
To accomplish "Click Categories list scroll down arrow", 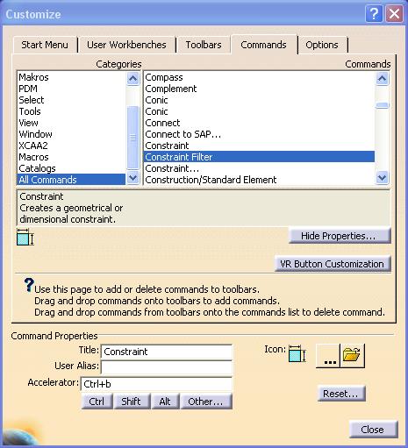I will [x=132, y=177].
